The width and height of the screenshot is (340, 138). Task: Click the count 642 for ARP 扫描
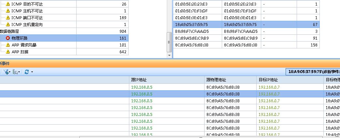123,52
